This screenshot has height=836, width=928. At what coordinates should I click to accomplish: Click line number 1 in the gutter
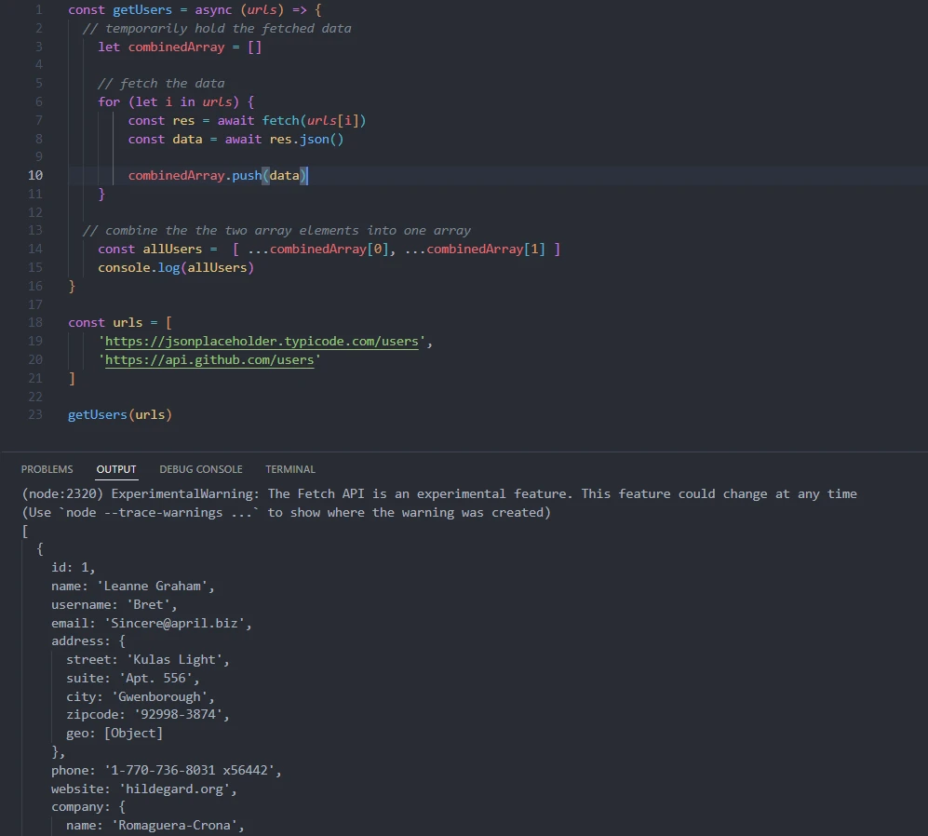pos(38,9)
